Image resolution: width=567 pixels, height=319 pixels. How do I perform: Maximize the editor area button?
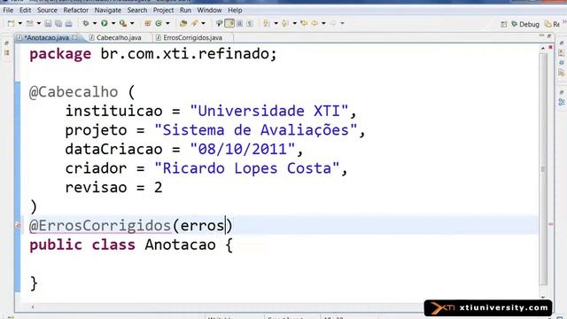point(549,35)
